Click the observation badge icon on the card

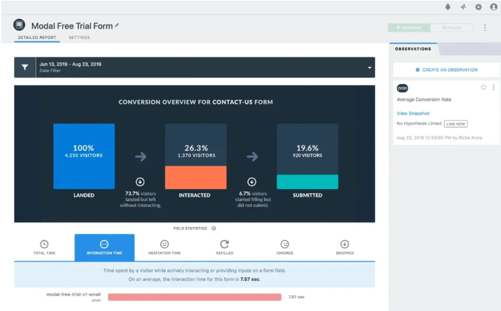(402, 88)
